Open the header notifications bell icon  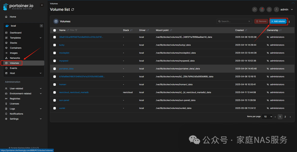point(262,9)
